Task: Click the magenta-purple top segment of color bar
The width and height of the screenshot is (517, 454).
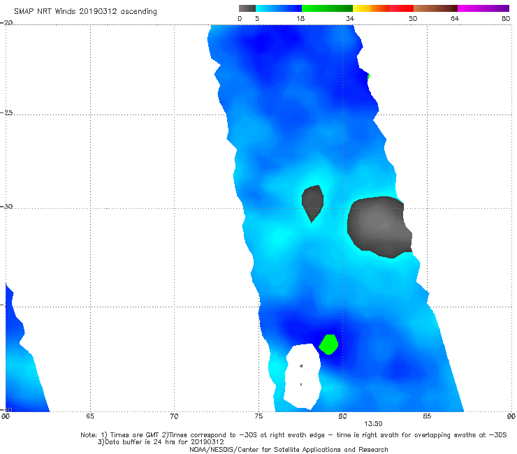Action: pos(483,8)
